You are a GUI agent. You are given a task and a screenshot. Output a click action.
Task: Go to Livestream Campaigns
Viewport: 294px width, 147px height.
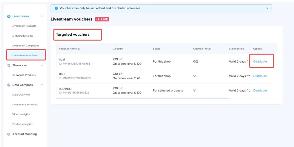[x=26, y=46]
